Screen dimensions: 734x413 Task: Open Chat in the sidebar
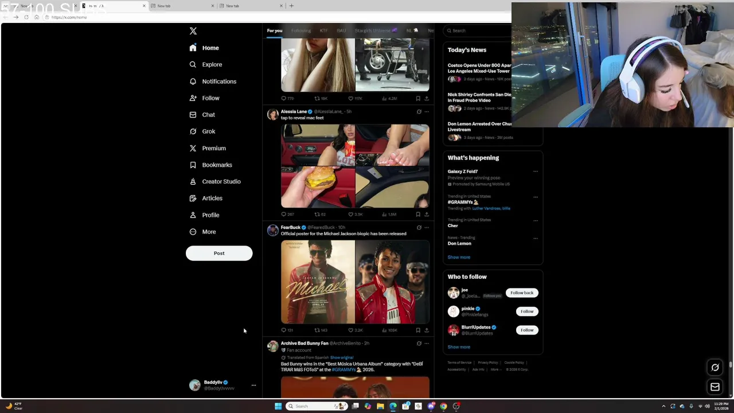coord(202,115)
